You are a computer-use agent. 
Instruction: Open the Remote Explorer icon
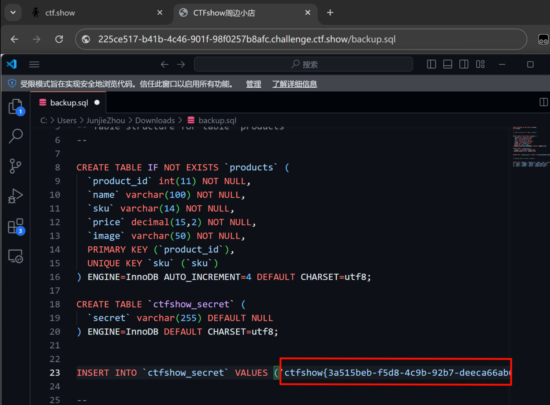coord(15,256)
